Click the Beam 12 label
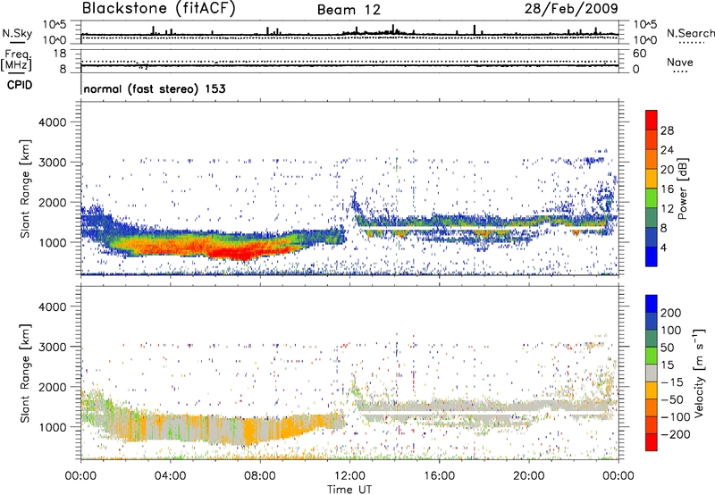The image size is (715, 495). [349, 10]
